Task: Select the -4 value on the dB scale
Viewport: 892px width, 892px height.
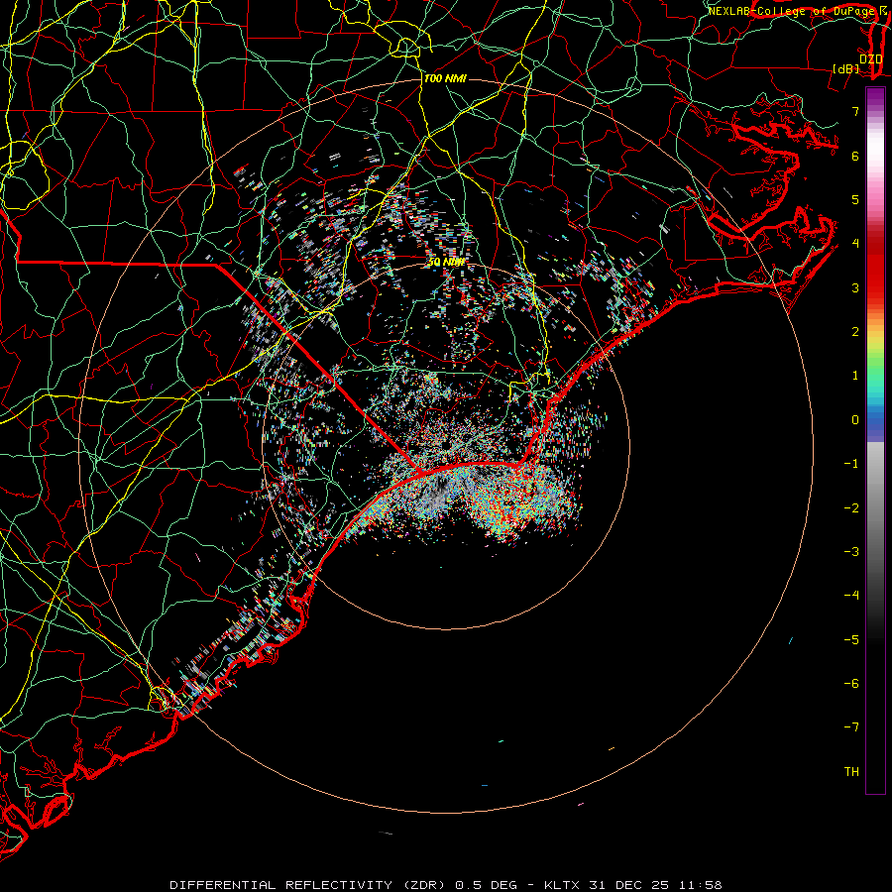Action: tap(851, 596)
